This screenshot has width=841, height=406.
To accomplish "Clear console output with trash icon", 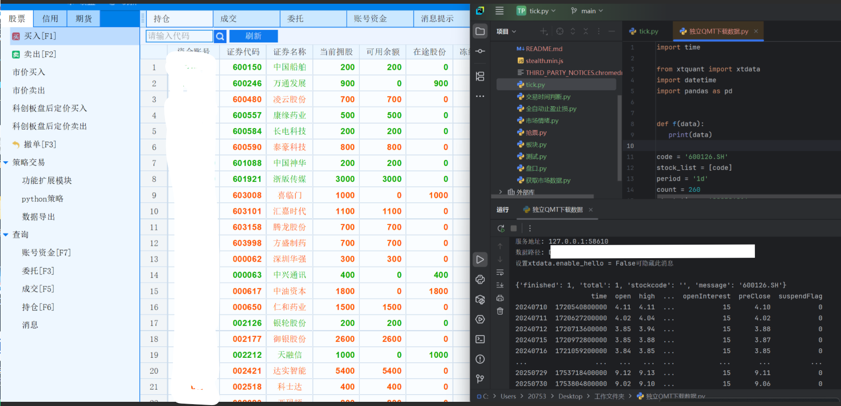I will click(500, 311).
